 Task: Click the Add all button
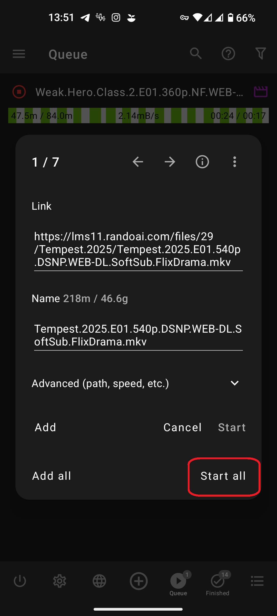(x=52, y=476)
